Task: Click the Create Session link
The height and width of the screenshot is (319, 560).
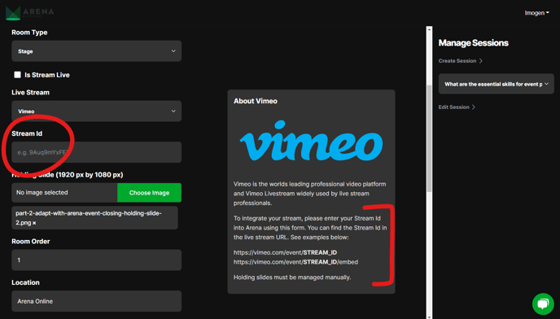Action: (x=461, y=61)
